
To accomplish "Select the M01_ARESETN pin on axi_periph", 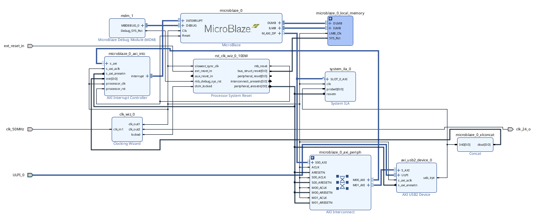I will click(322, 202).
